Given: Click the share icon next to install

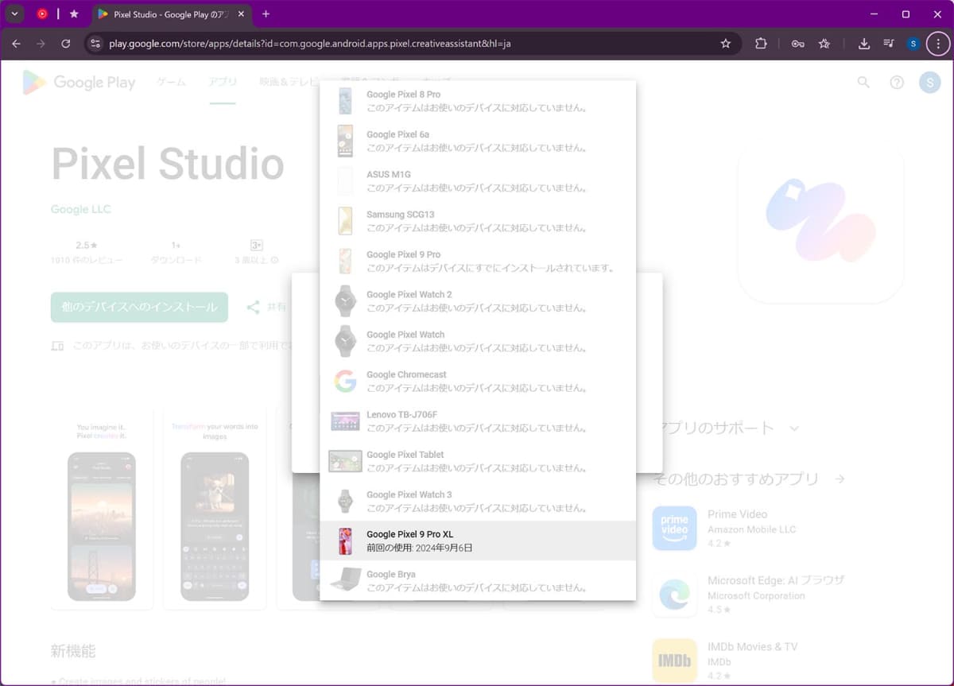Looking at the screenshot, I should point(253,307).
